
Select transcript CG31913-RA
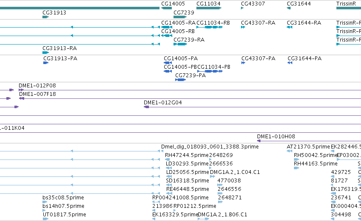[45, 53]
